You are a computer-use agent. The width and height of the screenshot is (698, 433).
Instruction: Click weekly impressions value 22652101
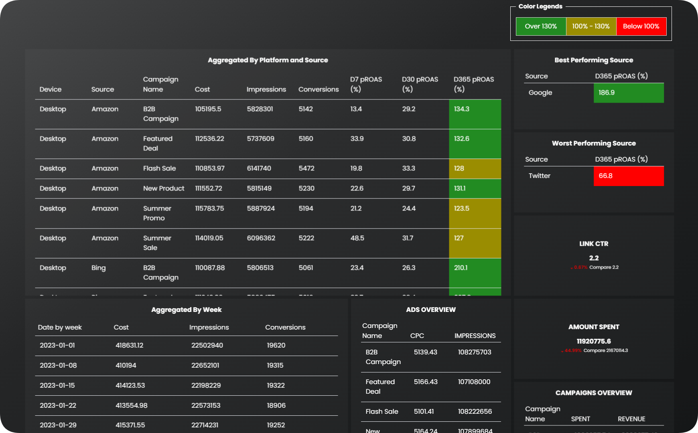tap(205, 365)
